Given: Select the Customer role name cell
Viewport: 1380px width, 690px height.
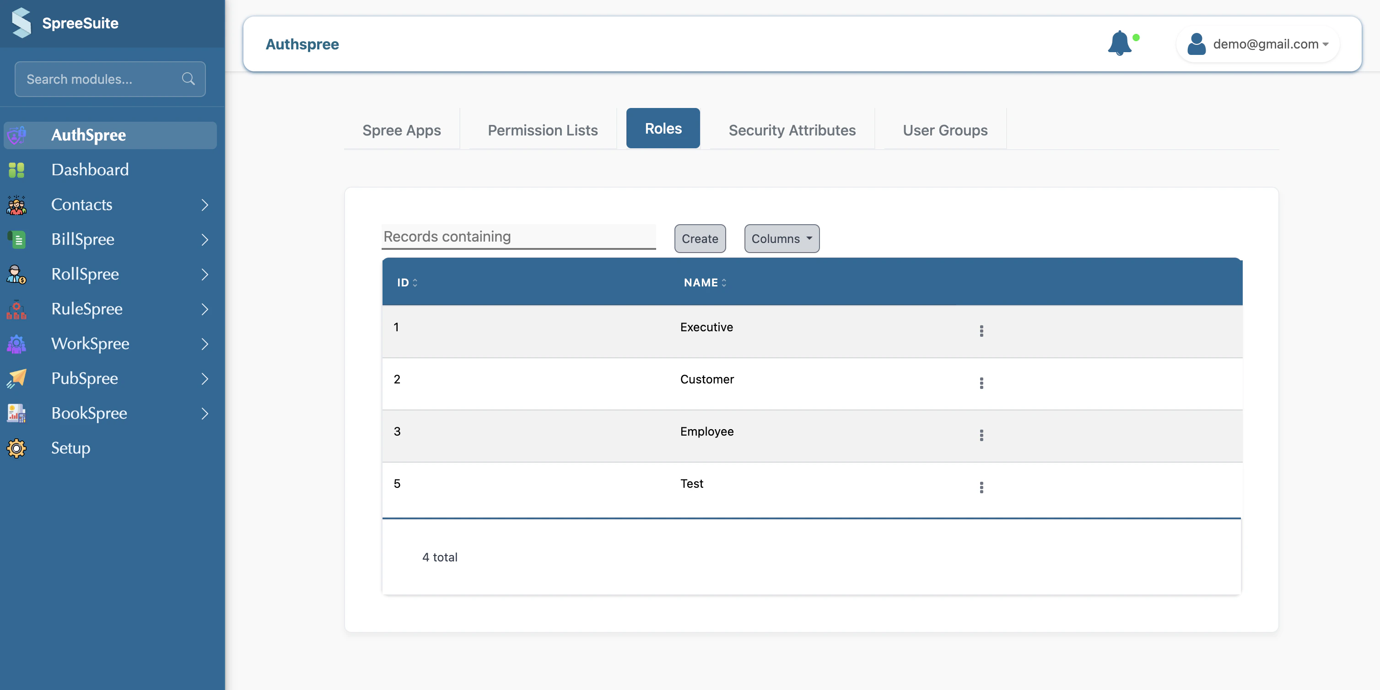Looking at the screenshot, I should (x=707, y=379).
